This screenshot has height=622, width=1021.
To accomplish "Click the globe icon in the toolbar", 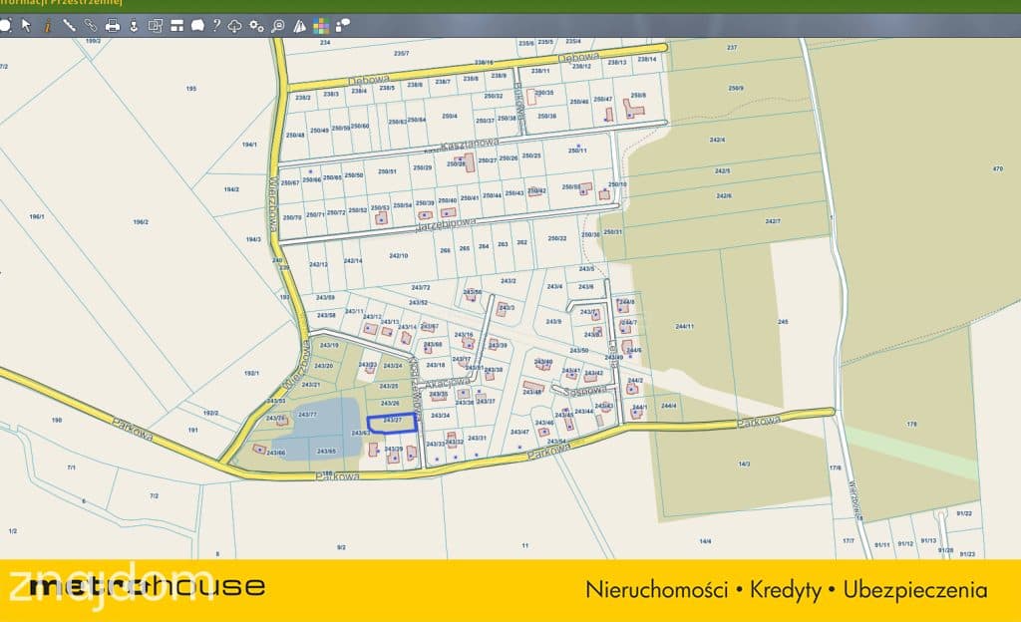I will [5, 25].
